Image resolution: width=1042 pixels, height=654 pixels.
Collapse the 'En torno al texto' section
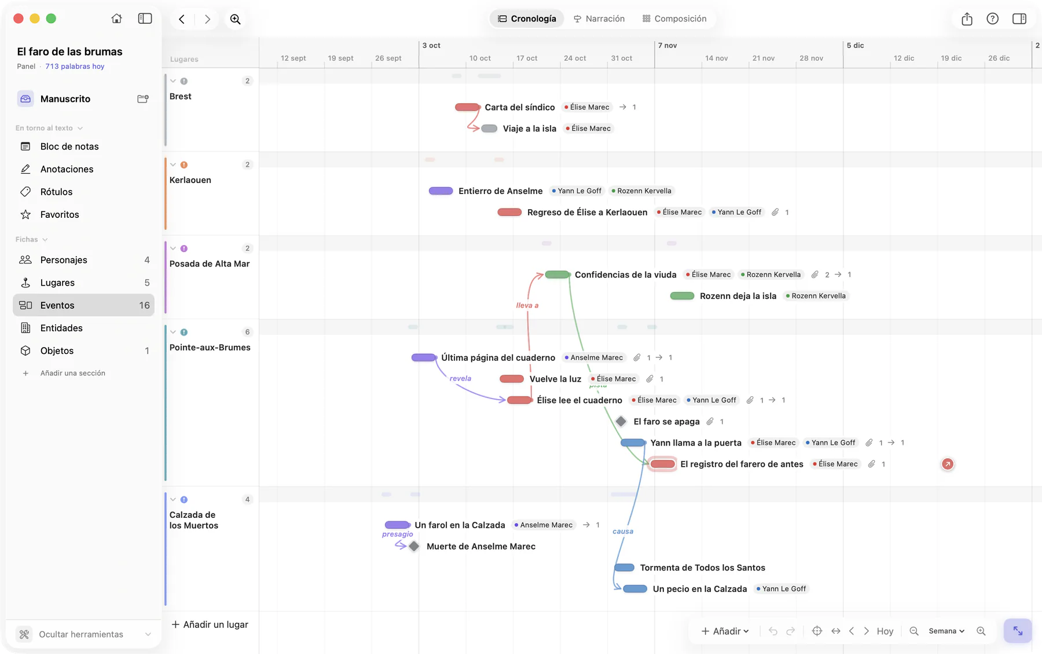(80, 128)
